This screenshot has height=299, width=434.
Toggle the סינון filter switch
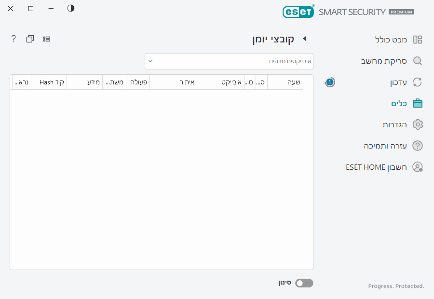[304, 283]
